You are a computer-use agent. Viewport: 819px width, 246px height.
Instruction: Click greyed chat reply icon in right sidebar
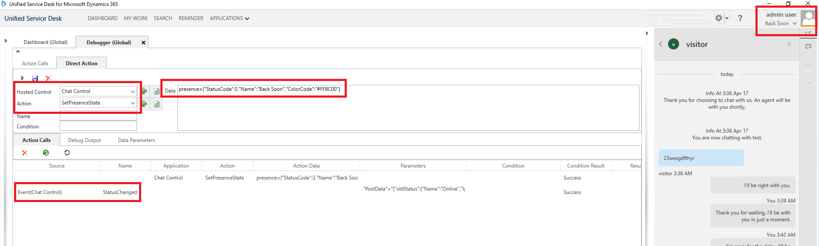(808, 64)
